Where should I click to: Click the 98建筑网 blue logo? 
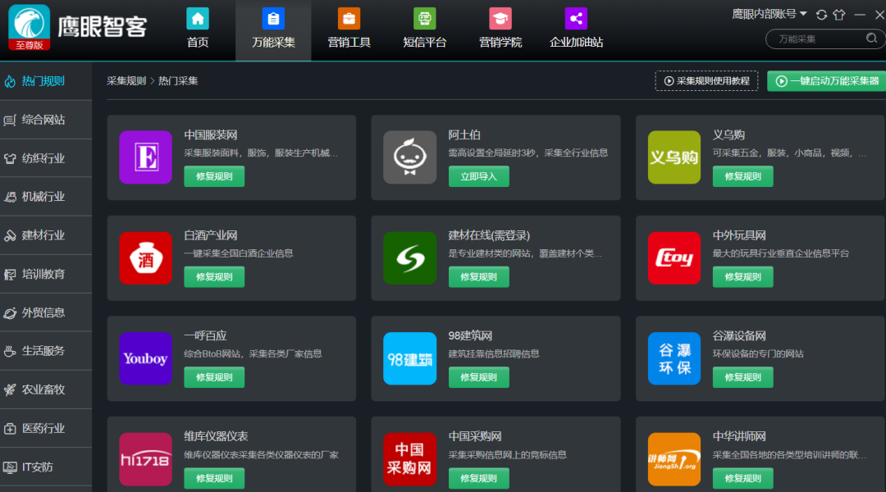coord(409,358)
